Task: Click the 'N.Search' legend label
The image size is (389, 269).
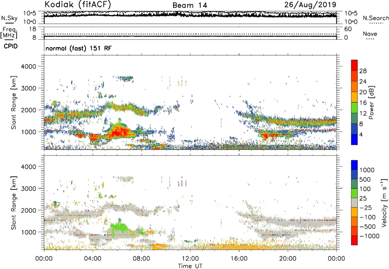Action: [376, 18]
